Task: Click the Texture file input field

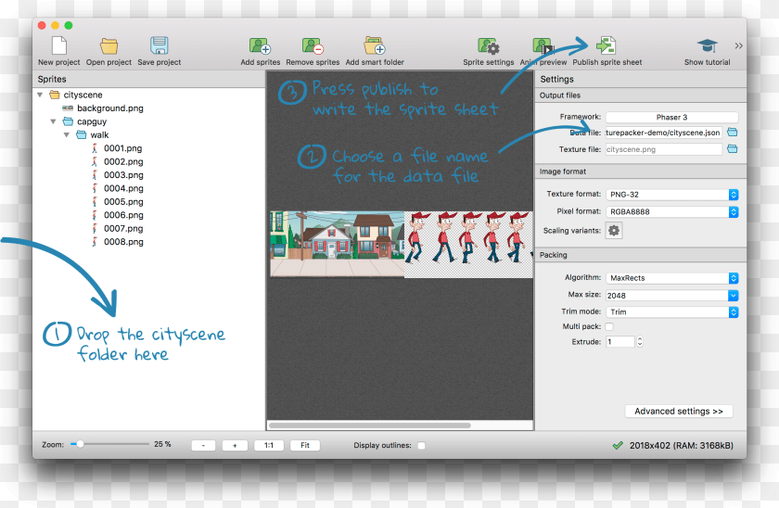Action: click(664, 149)
